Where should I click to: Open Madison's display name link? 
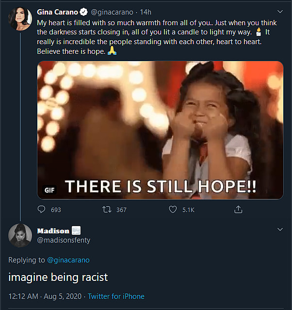point(53,230)
